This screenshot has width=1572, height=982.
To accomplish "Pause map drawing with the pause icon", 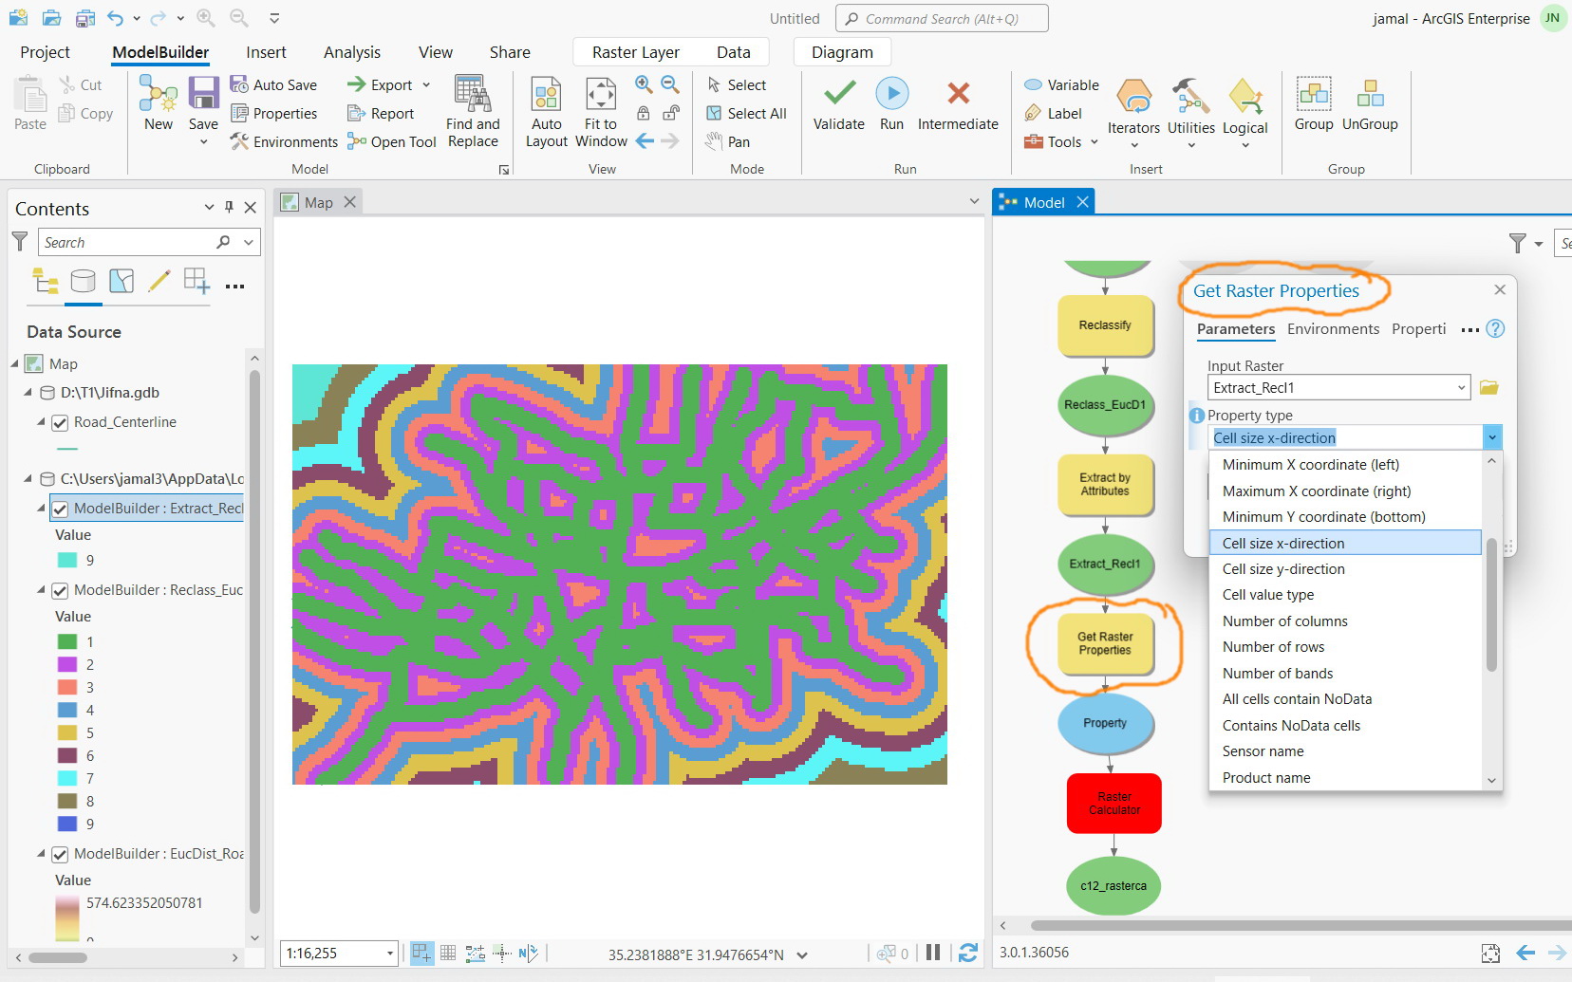I will point(933,954).
